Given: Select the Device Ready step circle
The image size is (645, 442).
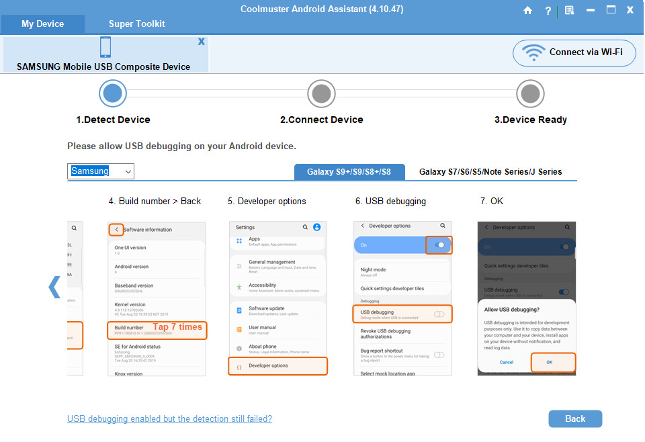Looking at the screenshot, I should (x=530, y=93).
